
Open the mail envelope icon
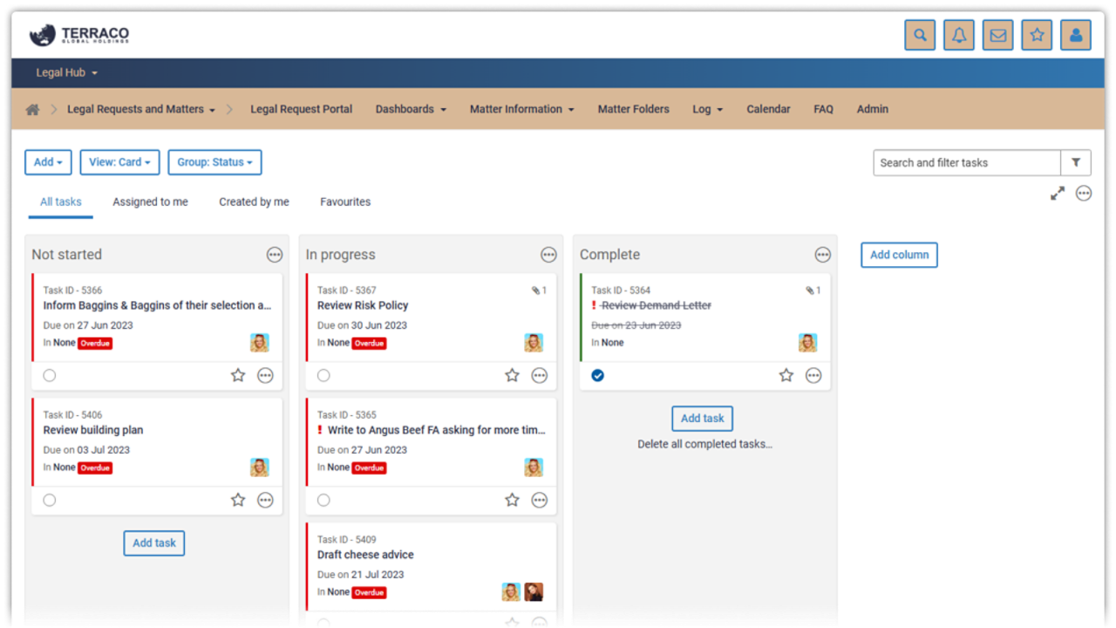click(x=997, y=36)
